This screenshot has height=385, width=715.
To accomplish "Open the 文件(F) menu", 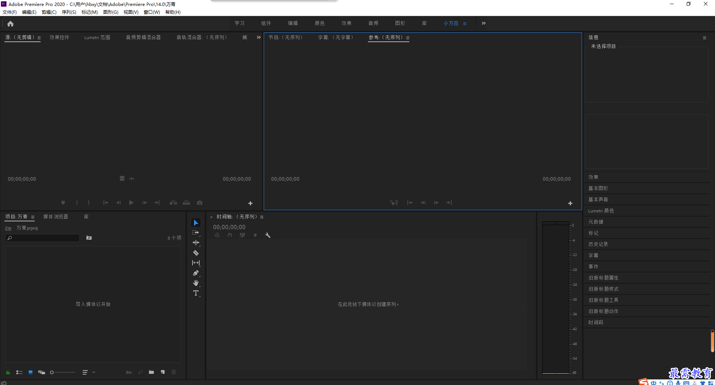I will (x=10, y=12).
